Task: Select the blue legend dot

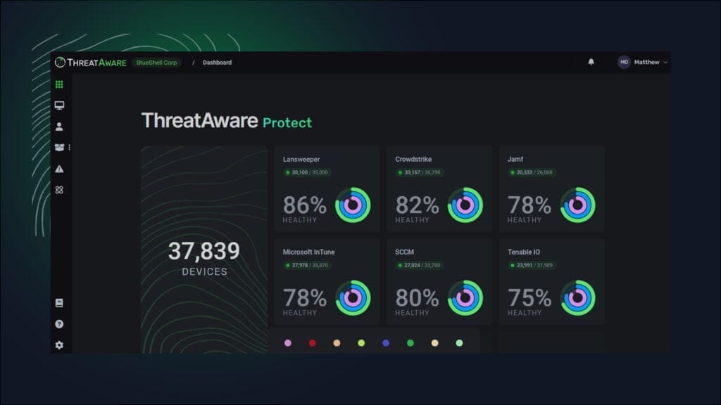Action: point(386,343)
